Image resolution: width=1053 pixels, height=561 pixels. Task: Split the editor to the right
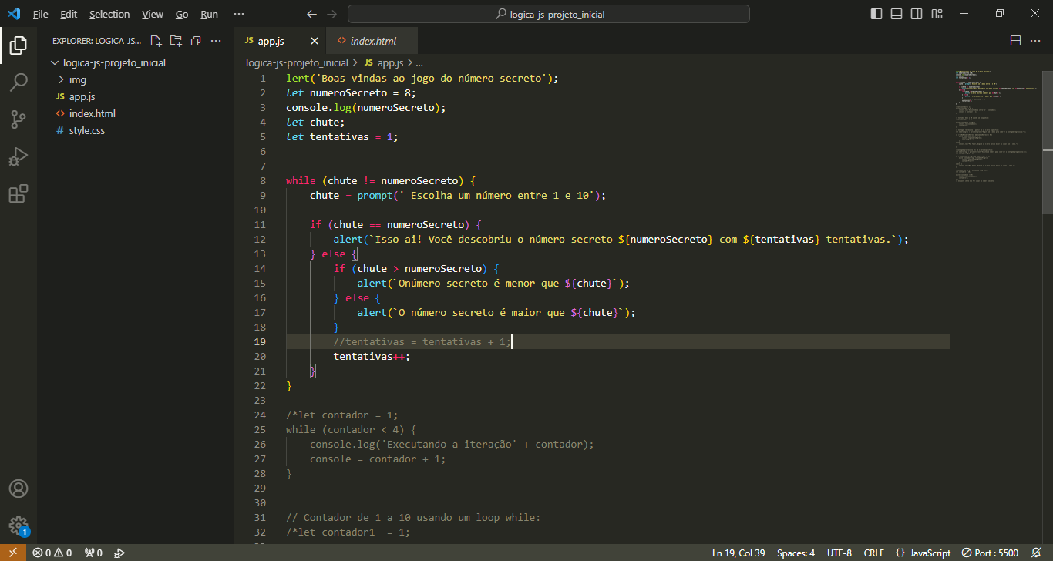coord(1015,41)
